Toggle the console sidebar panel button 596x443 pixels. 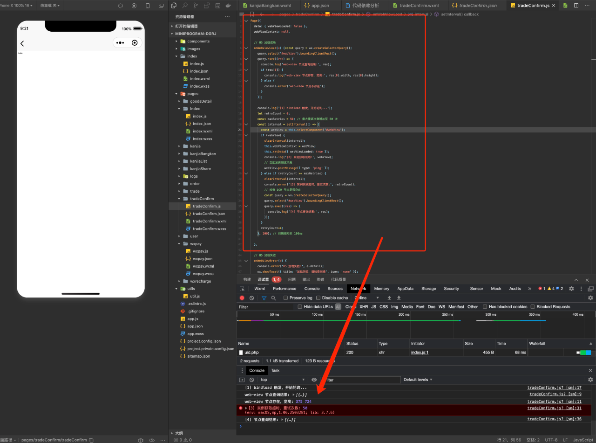coord(242,380)
